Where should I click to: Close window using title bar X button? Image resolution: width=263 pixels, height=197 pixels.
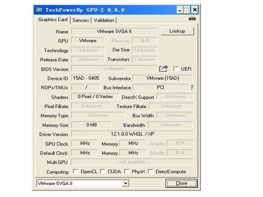[x=195, y=10]
